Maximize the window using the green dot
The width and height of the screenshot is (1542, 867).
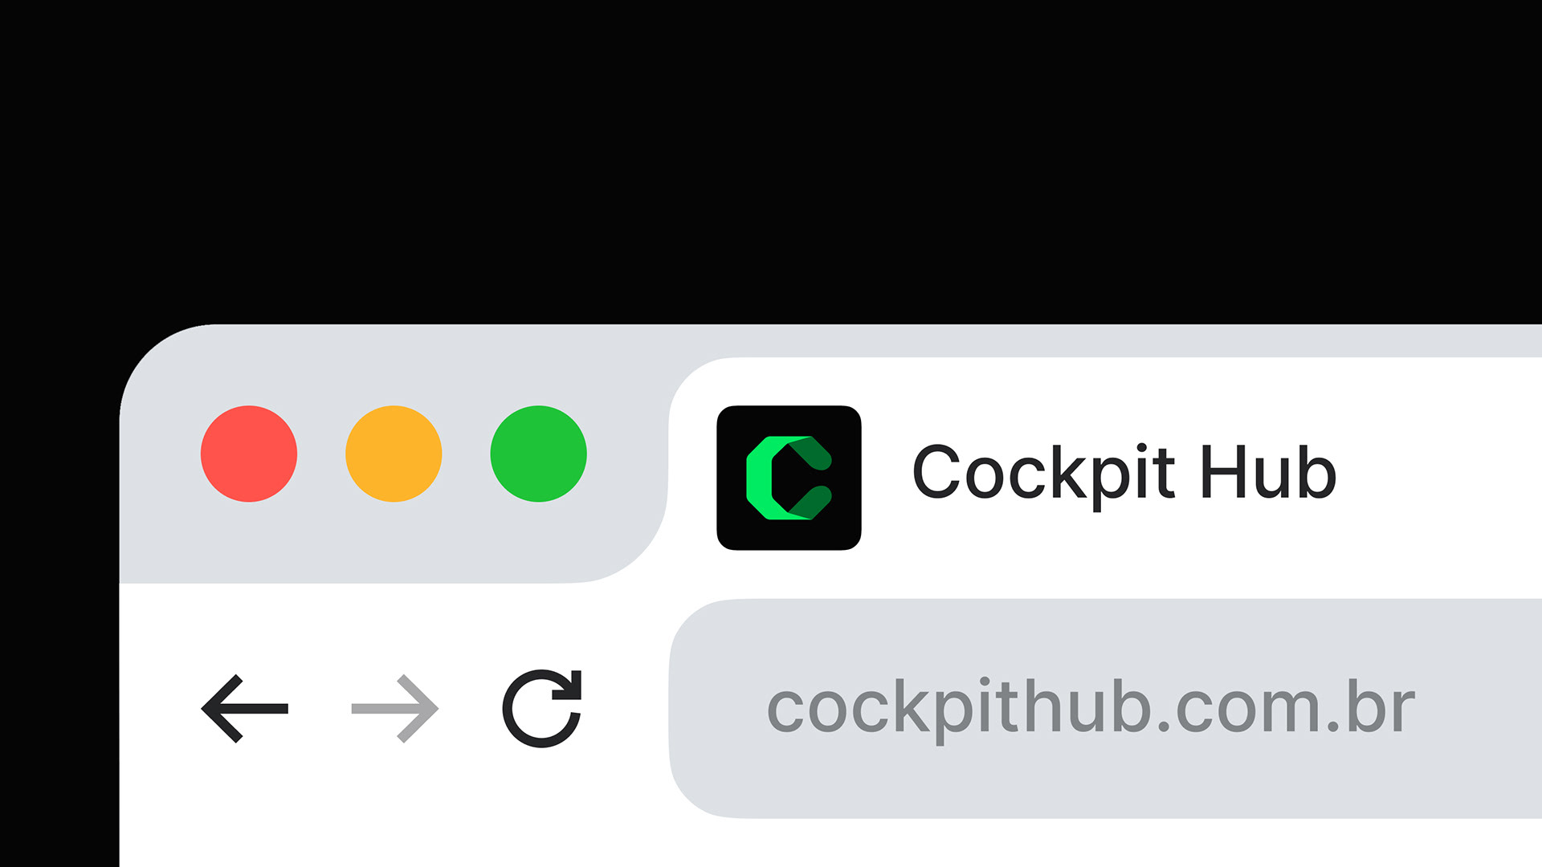click(538, 454)
